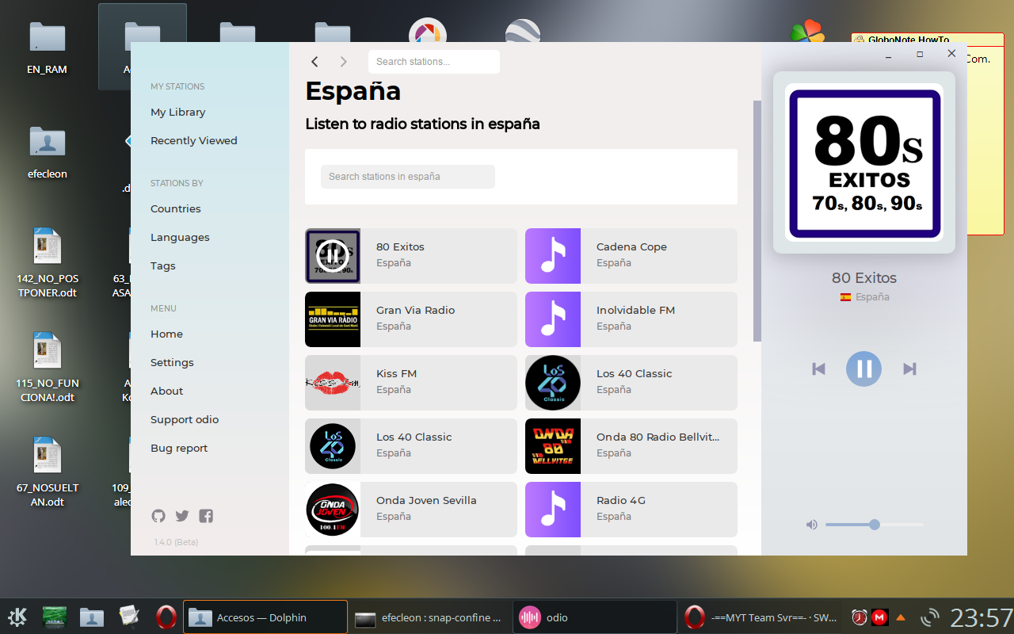Select 'Inolvidable FM' station name text
1014x634 pixels.
pyautogui.click(x=635, y=311)
